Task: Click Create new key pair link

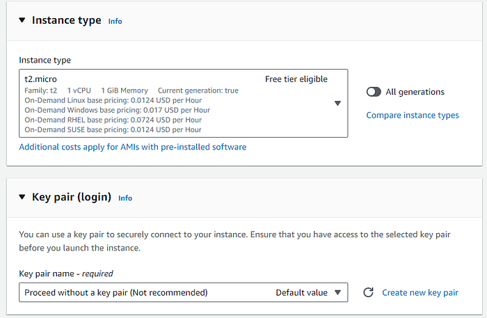Action: pyautogui.click(x=420, y=292)
